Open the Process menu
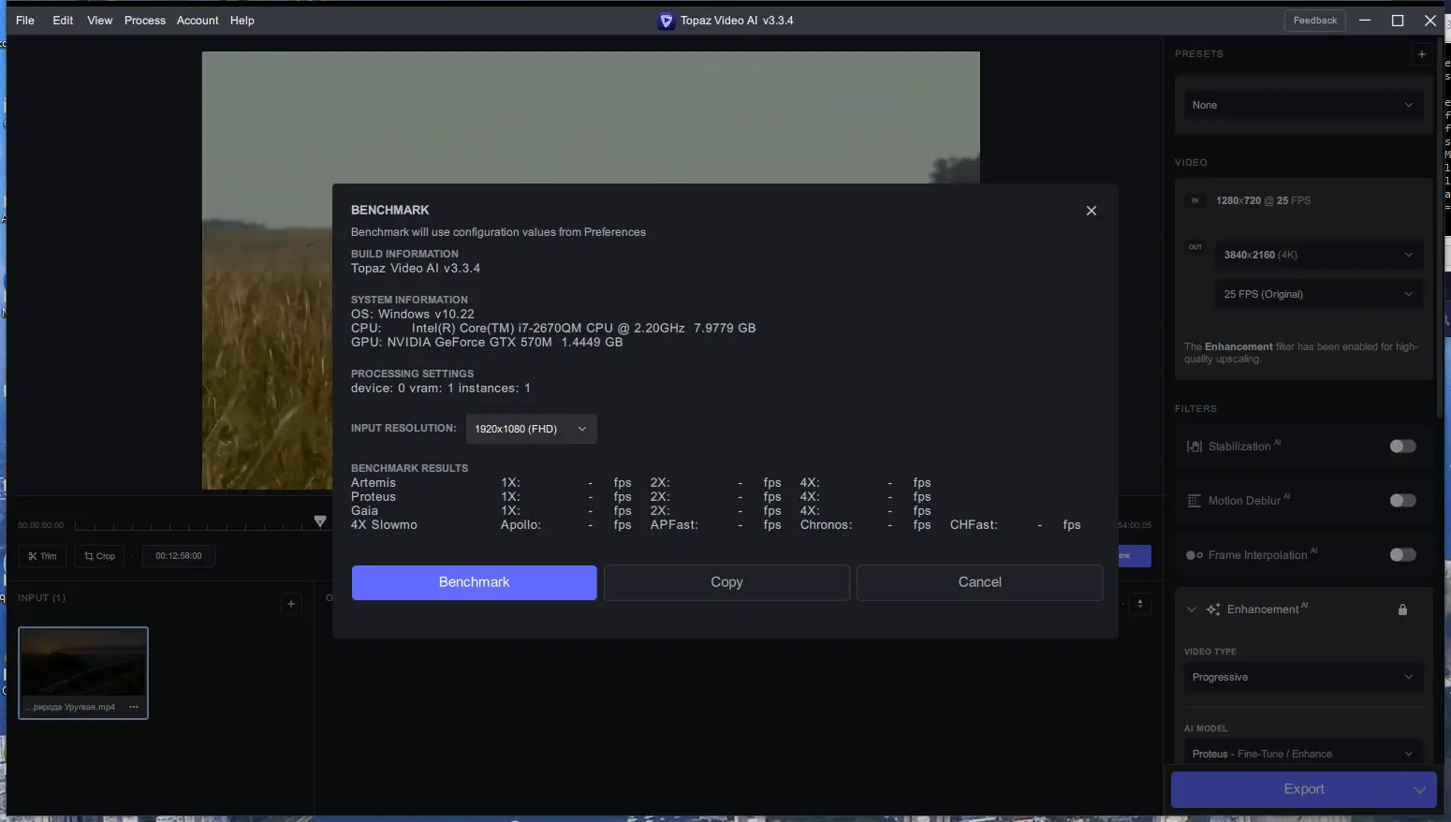The width and height of the screenshot is (1451, 822). pyautogui.click(x=145, y=21)
